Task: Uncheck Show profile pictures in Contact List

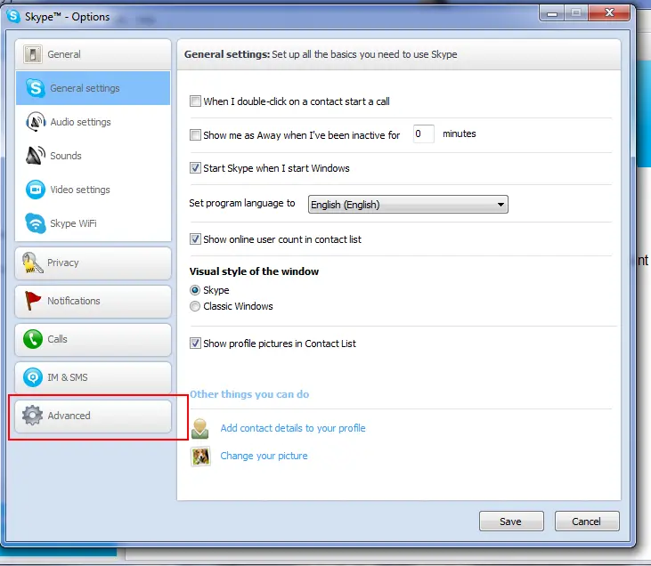Action: 195,344
